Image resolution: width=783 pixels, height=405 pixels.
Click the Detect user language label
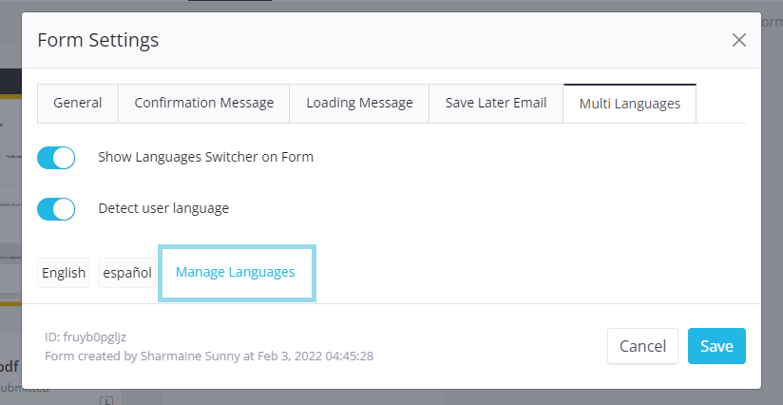pyautogui.click(x=163, y=207)
